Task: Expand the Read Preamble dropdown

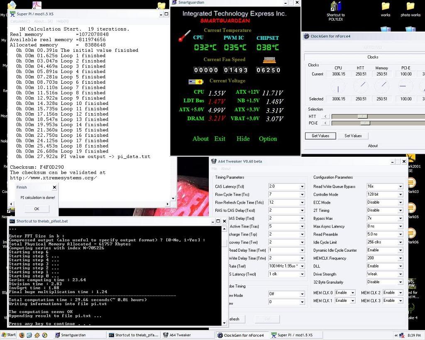Action: coord(401,234)
